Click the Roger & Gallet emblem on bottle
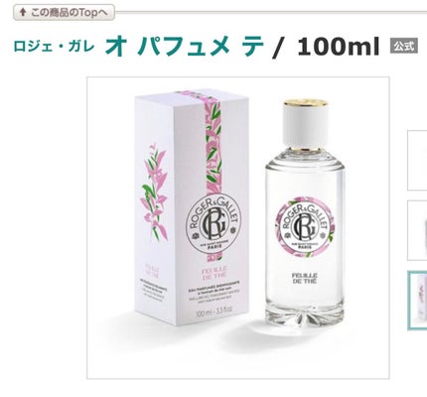Image resolution: width=427 pixels, height=397 pixels. 305,226
